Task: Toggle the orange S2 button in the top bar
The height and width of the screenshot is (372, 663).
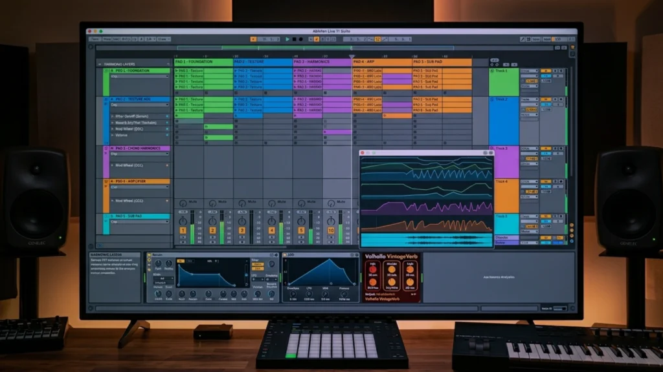Action: pyautogui.click(x=377, y=39)
